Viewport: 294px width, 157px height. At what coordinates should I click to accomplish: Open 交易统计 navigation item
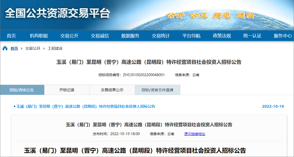tap(161, 36)
